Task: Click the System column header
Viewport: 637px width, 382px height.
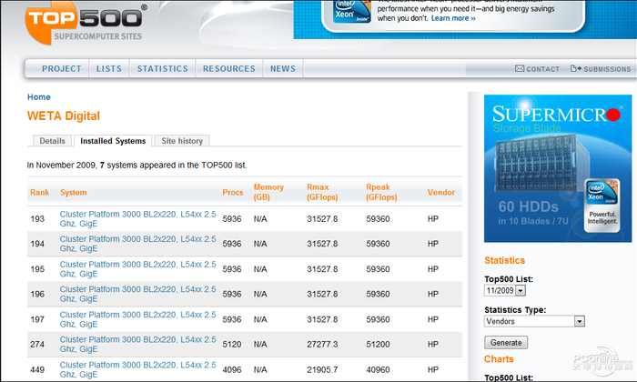Action: (x=74, y=193)
